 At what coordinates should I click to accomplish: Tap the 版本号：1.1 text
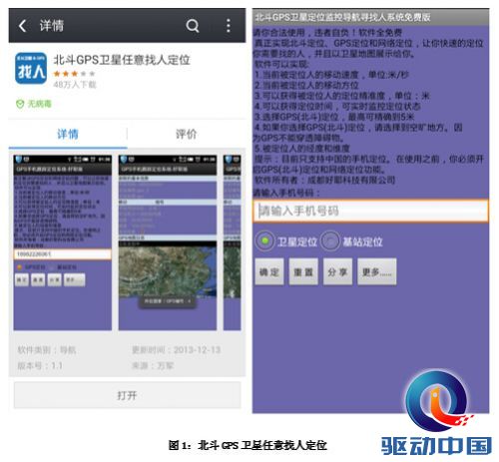40,365
